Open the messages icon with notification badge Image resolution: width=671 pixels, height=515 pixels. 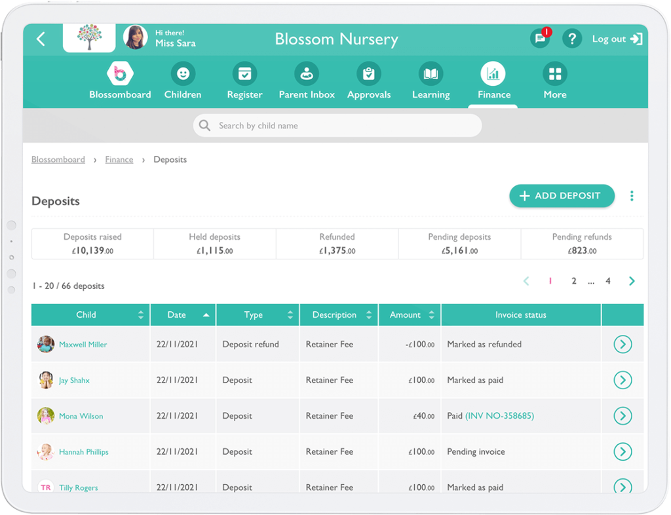(540, 39)
